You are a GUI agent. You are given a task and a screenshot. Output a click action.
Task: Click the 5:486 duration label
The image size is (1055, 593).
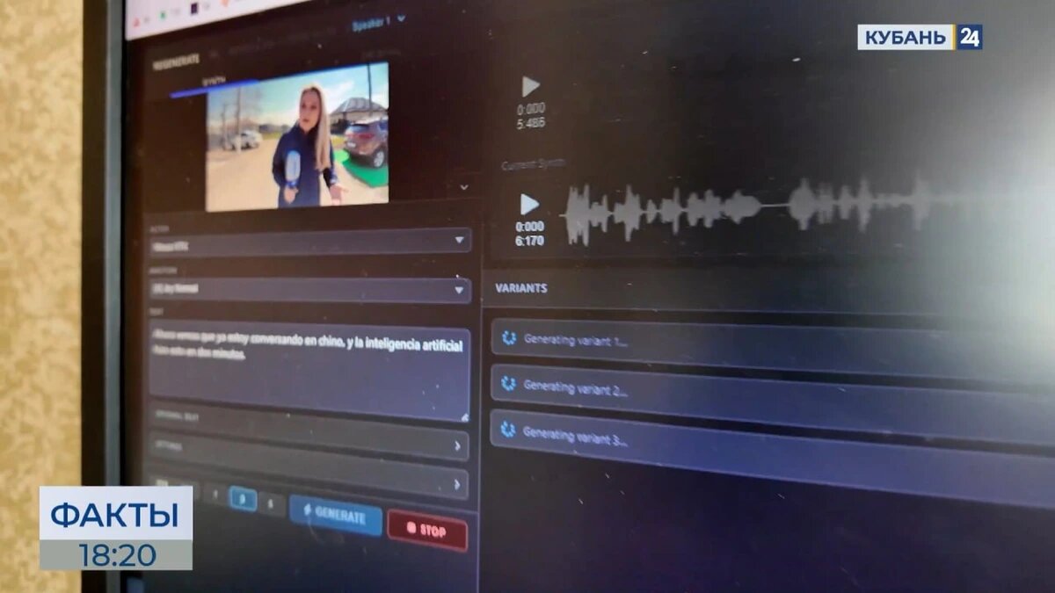point(531,123)
